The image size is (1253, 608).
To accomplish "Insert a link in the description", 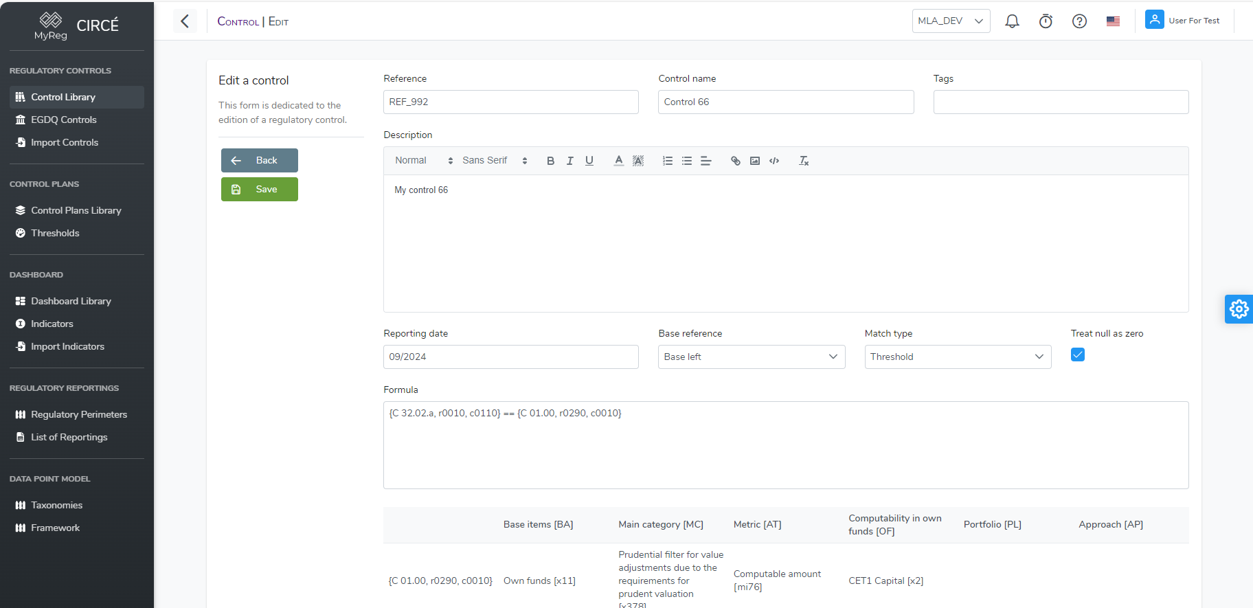I will coord(735,161).
